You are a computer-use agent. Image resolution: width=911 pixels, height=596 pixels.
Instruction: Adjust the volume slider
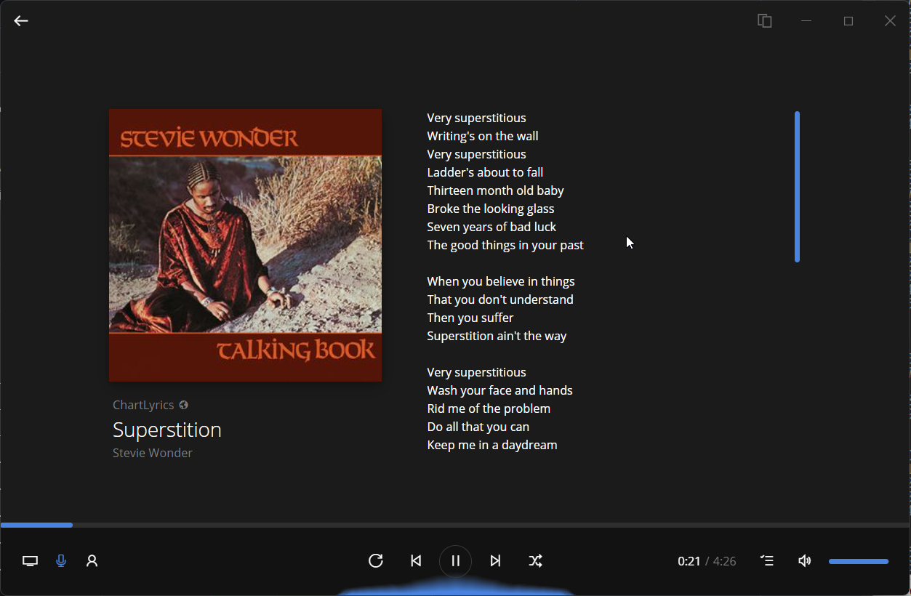click(859, 561)
